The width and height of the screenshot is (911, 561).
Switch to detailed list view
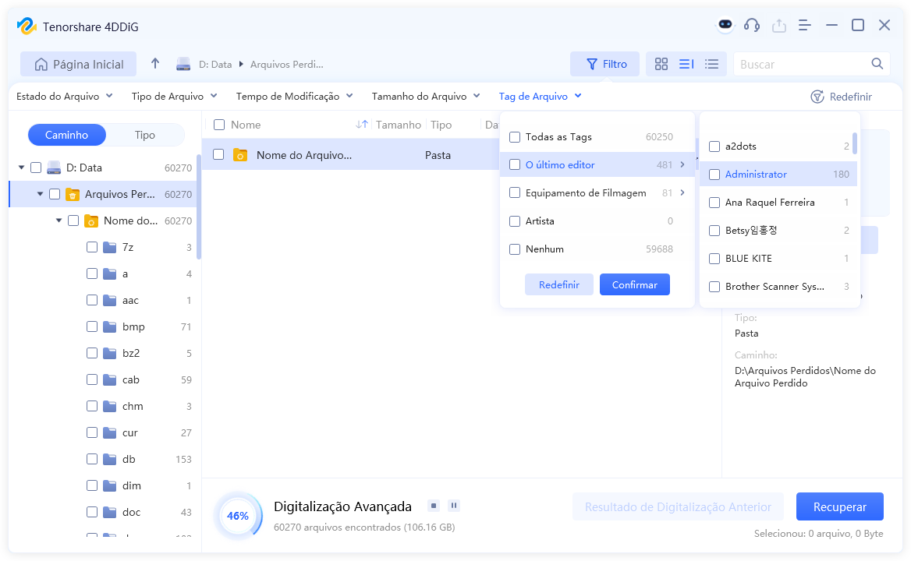[x=686, y=64]
